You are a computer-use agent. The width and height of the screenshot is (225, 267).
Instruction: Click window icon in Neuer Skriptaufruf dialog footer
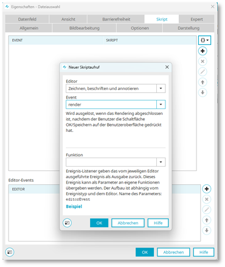[x=67, y=223]
